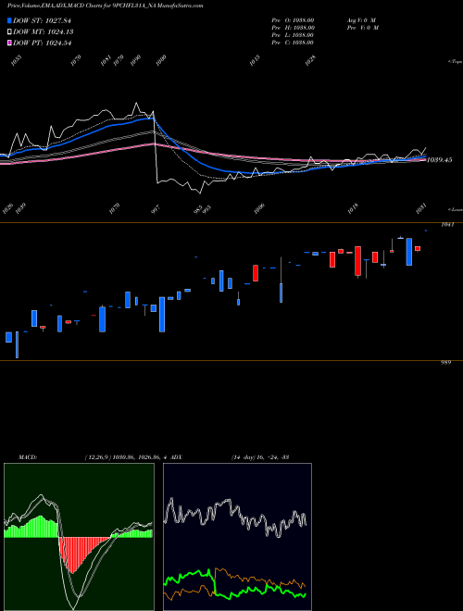The image size is (463, 611).
Task: Select the 'DOW ST: 1027.84' legend text
Action: (42, 20)
